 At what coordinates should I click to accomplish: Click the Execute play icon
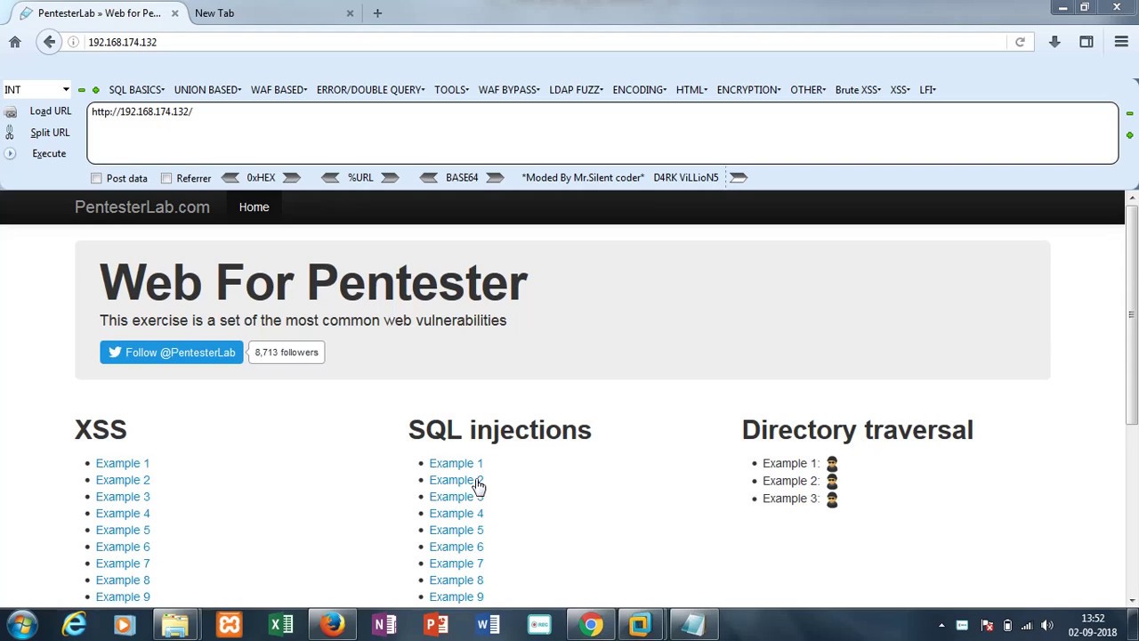(x=10, y=154)
